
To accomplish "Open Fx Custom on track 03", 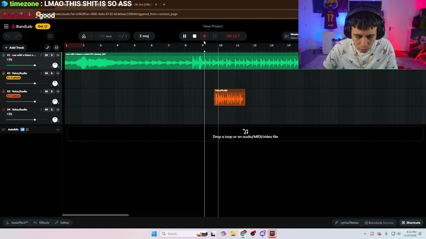I will tap(14, 96).
